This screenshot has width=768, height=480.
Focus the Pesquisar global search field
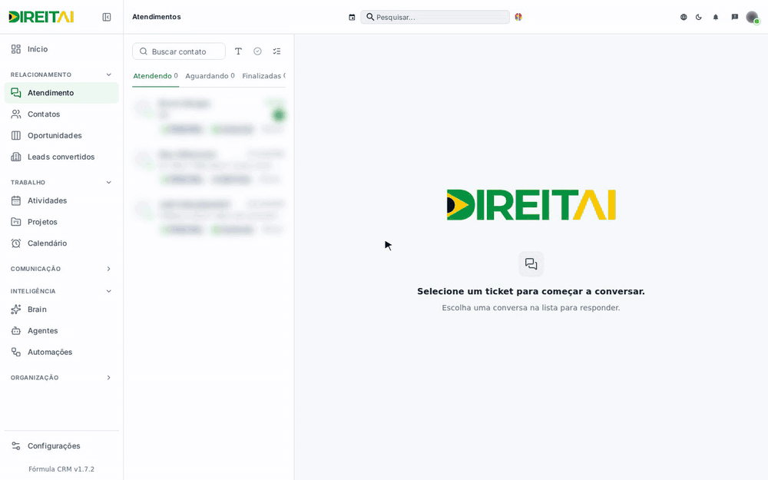pyautogui.click(x=435, y=17)
